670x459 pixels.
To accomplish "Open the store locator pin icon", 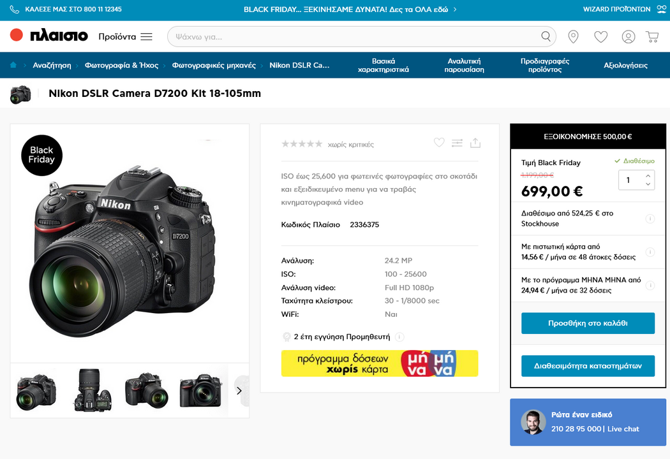I will [573, 37].
